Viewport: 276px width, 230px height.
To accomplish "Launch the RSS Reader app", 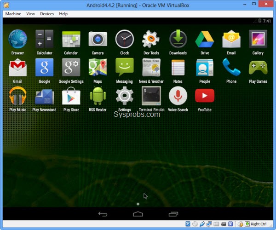I will [98, 96].
